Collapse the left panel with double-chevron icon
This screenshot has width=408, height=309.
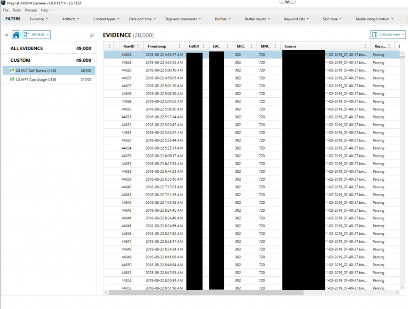tap(6, 35)
